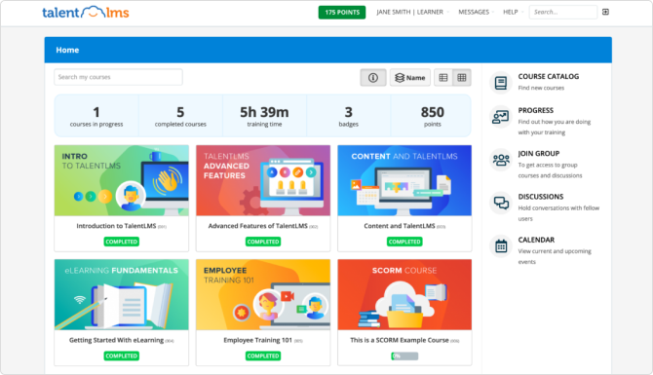Click the logout icon beside search box

[605, 12]
